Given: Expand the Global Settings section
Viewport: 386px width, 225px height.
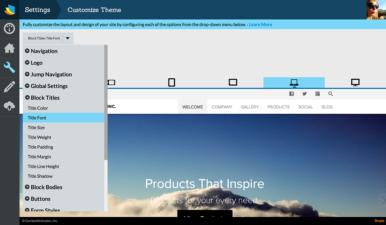Looking at the screenshot, I should (x=46, y=86).
